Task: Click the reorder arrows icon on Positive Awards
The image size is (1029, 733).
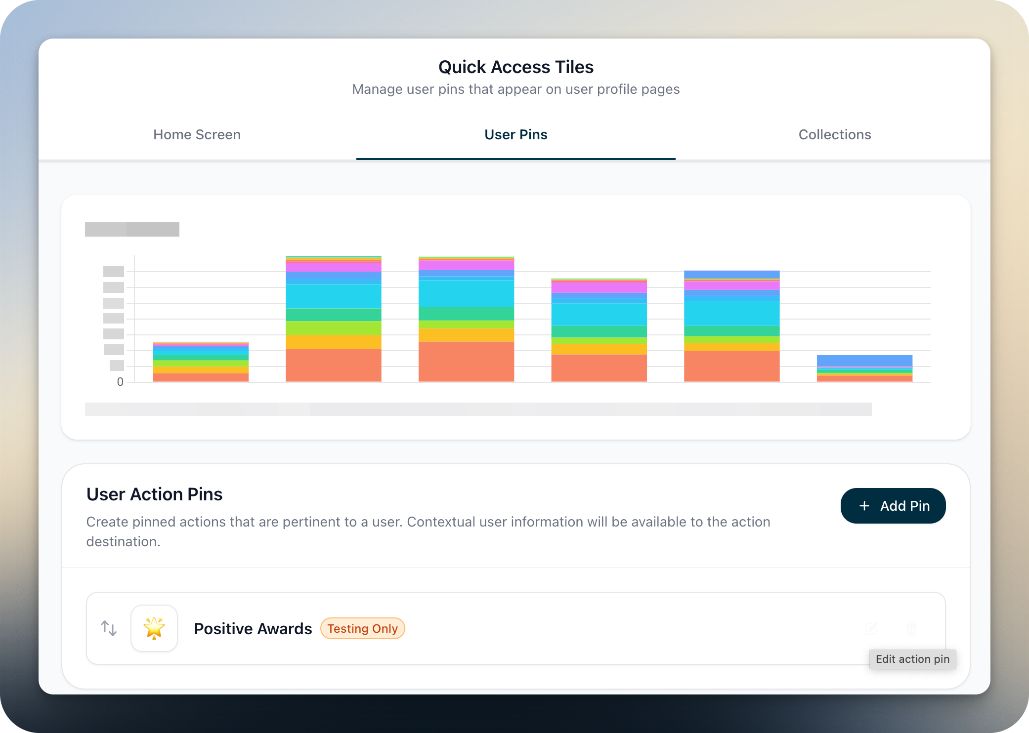Action: pyautogui.click(x=108, y=628)
